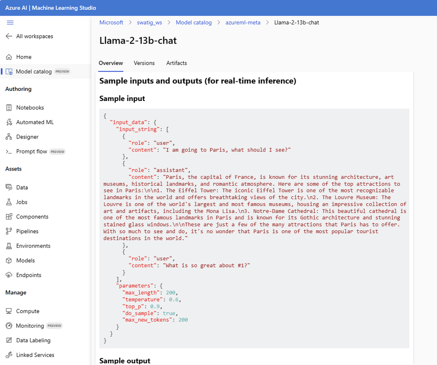Click the Endpoints icon
The image size is (437, 365).
tap(9, 275)
